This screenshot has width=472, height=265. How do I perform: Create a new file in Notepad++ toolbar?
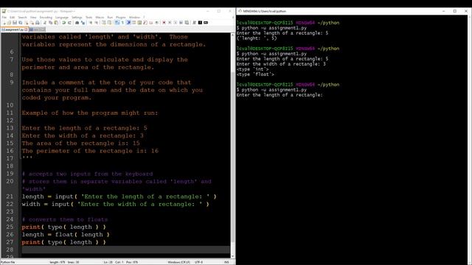4,23
